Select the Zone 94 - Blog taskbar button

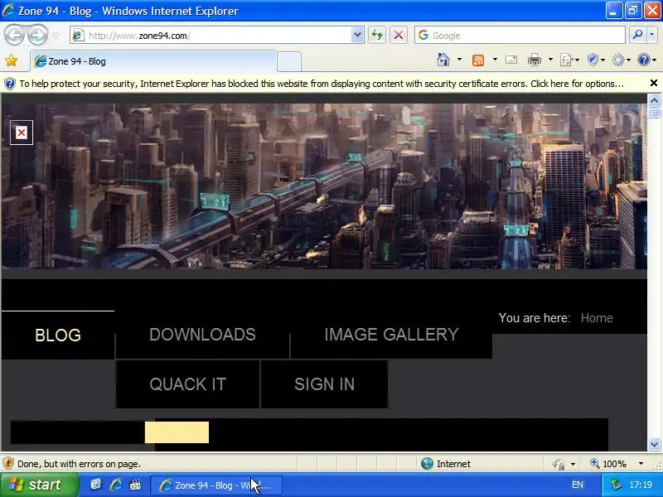pos(216,485)
